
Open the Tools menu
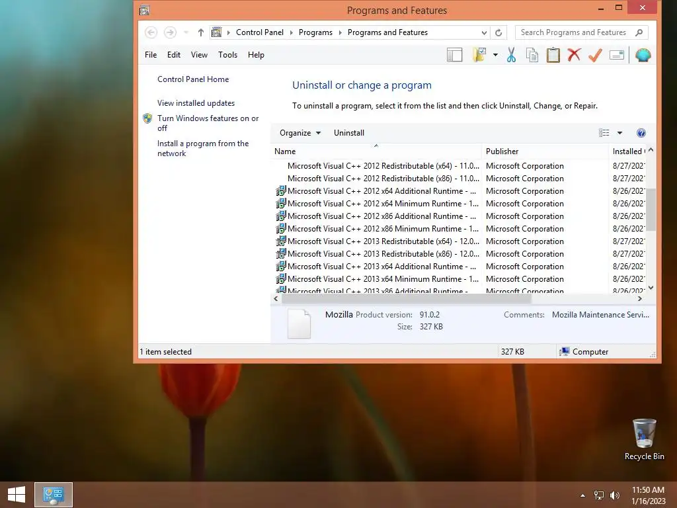(227, 55)
